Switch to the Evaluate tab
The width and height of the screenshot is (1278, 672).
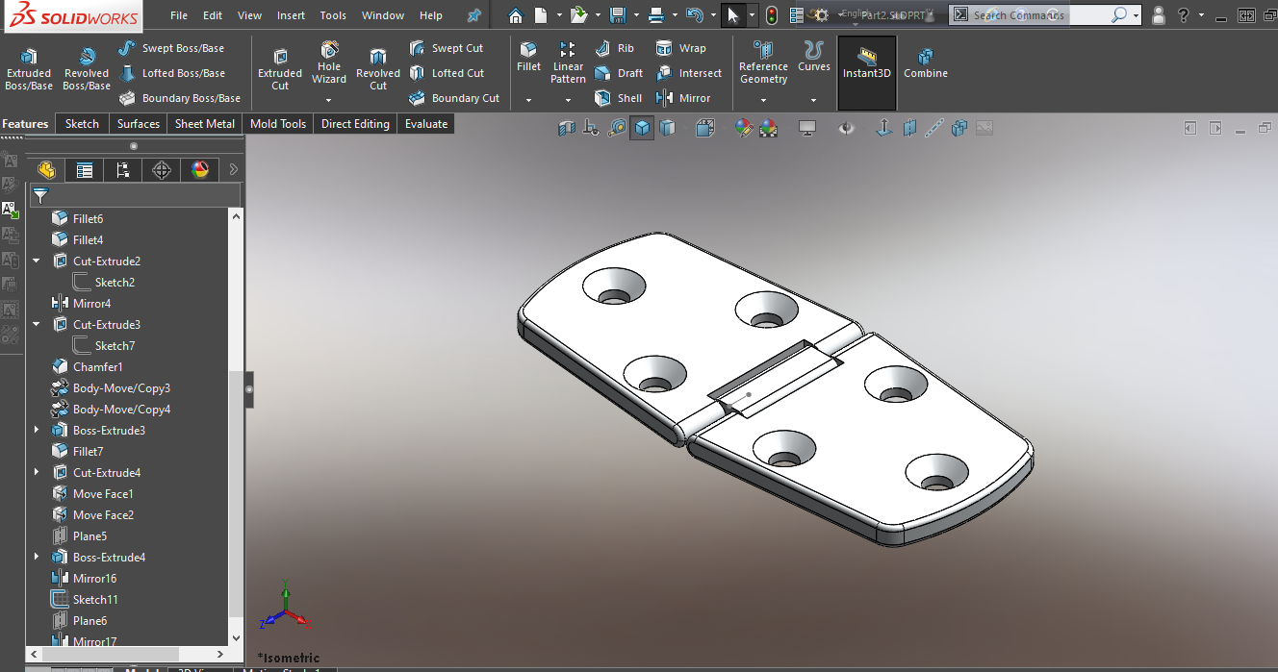[x=426, y=124]
